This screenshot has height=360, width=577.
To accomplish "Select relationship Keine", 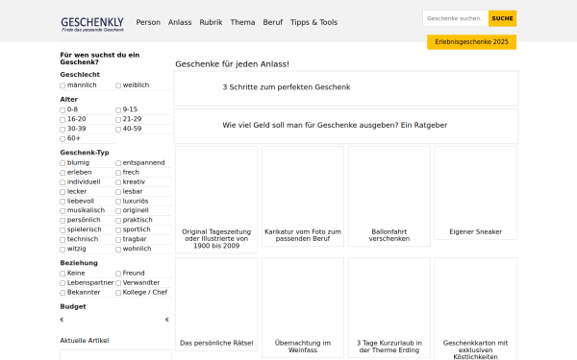I will (63, 274).
